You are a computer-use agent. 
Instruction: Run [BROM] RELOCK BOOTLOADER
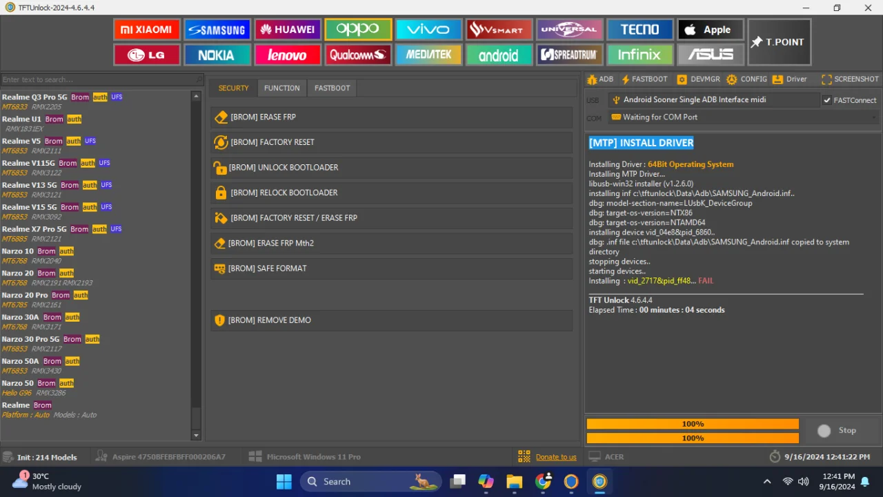click(x=392, y=193)
